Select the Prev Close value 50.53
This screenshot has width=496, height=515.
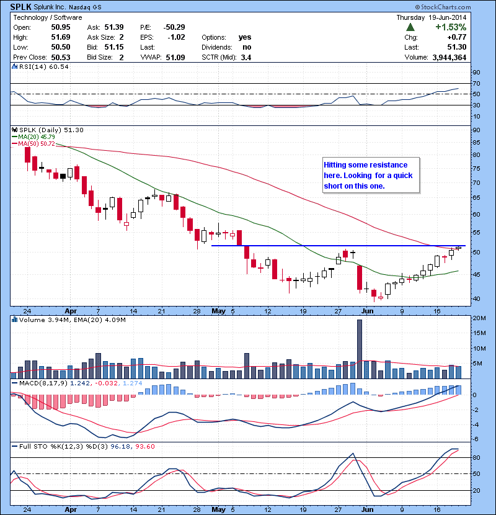pyautogui.click(x=61, y=57)
